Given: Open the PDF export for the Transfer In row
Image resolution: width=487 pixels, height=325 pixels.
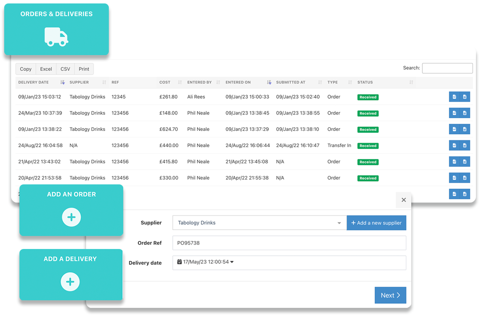Looking at the screenshot, I should pos(454,145).
